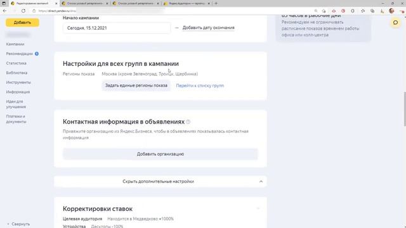Image resolution: width=406 pixels, height=228 pixels.
Task: Close the second tab Список условий ретаргетинга
Action: (107, 4)
